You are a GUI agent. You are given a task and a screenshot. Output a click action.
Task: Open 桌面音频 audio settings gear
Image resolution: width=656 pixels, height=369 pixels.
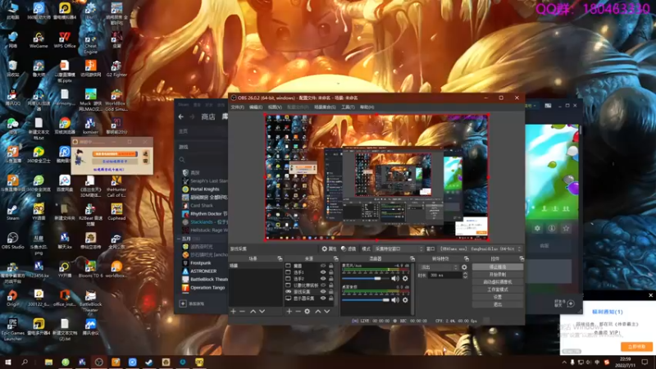click(x=405, y=300)
